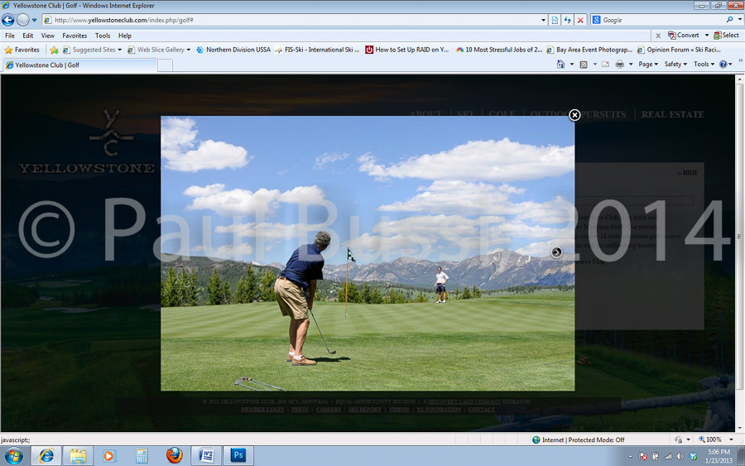The width and height of the screenshot is (745, 466).
Task: Open the File menu
Action: 9,36
